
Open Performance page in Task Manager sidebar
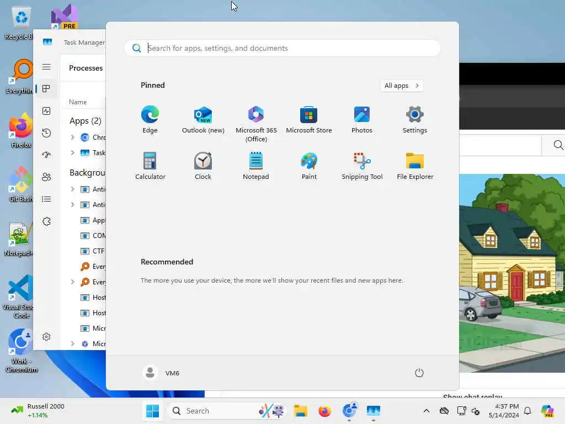point(46,111)
